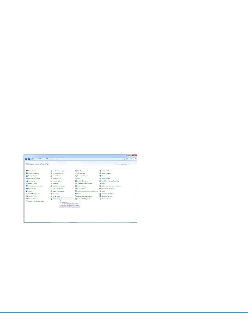Open Credential Manager
This screenshot has height=330, width=248.
pos(57,173)
